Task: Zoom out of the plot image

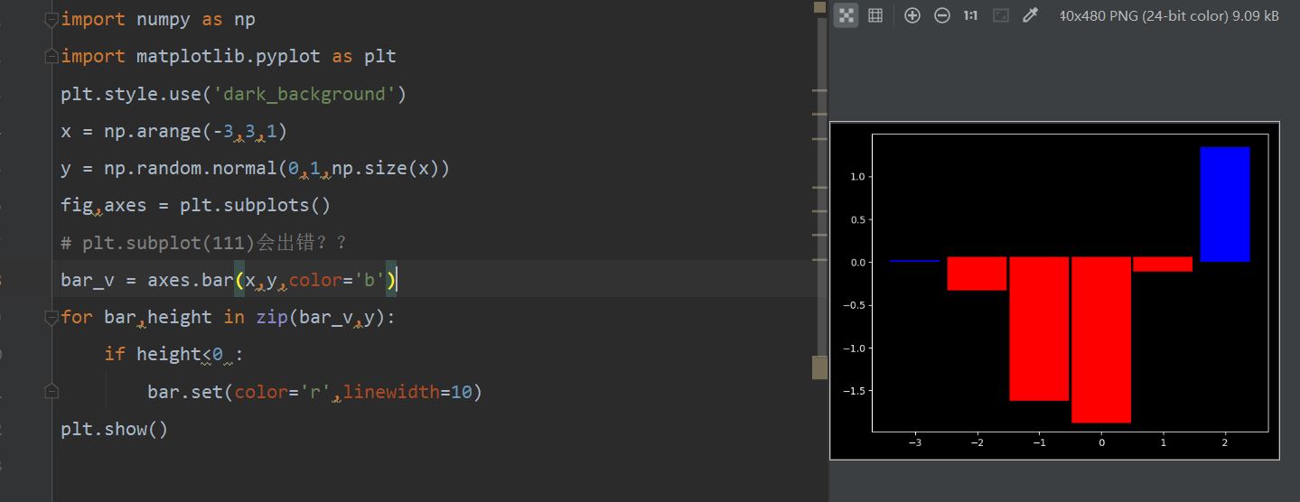Action: tap(941, 15)
